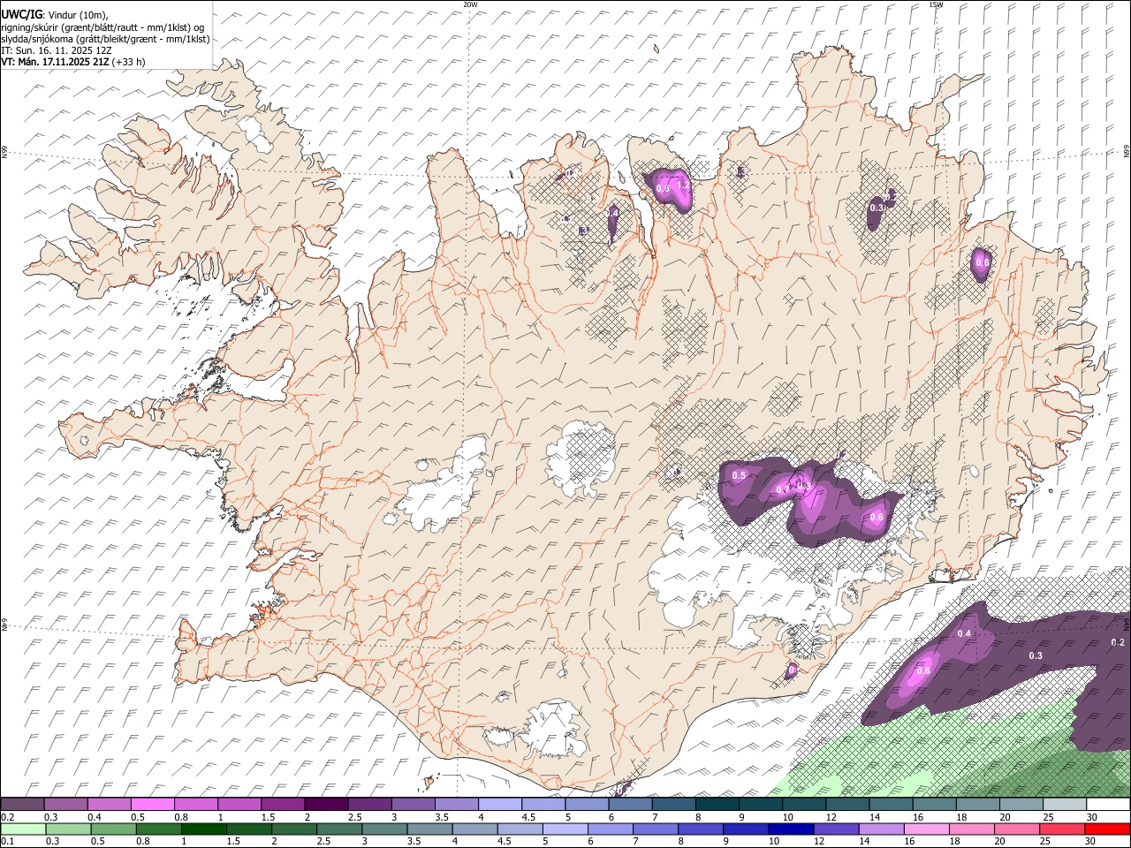The height and width of the screenshot is (848, 1131).
Task: Pick the 0.8 green swatch, lower legend row
Action: pos(159,829)
